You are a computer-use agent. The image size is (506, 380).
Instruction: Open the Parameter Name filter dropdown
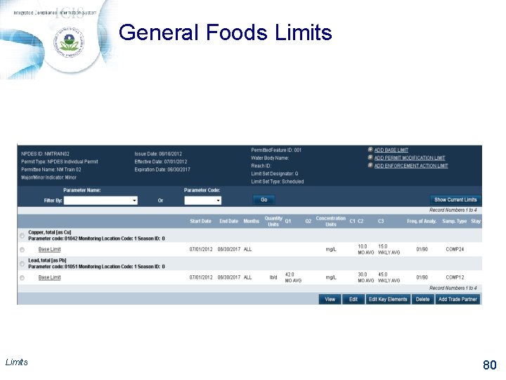[100, 201]
